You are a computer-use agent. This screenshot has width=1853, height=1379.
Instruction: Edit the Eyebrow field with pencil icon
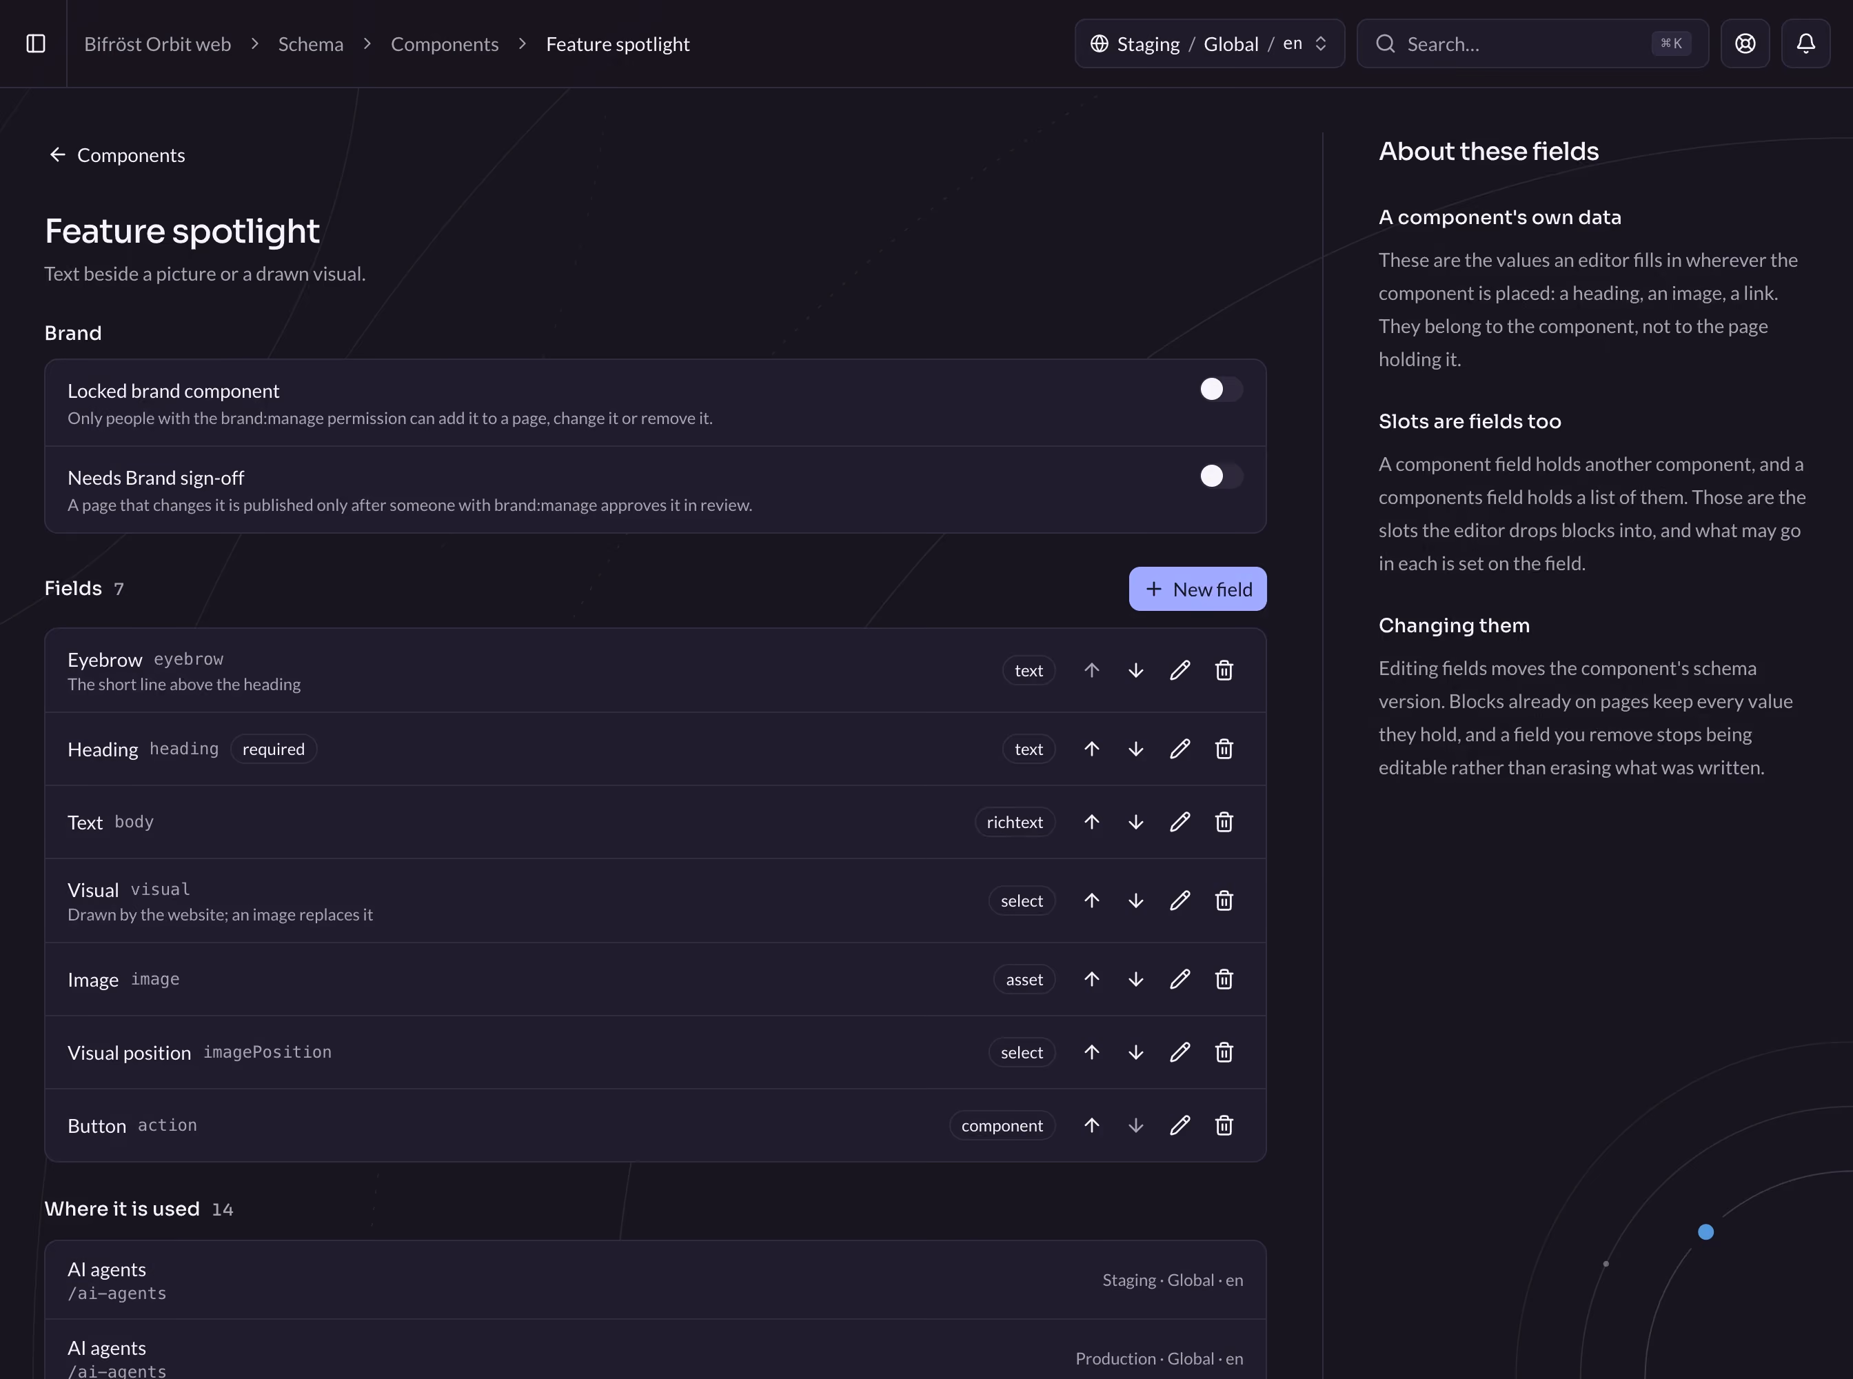1179,670
